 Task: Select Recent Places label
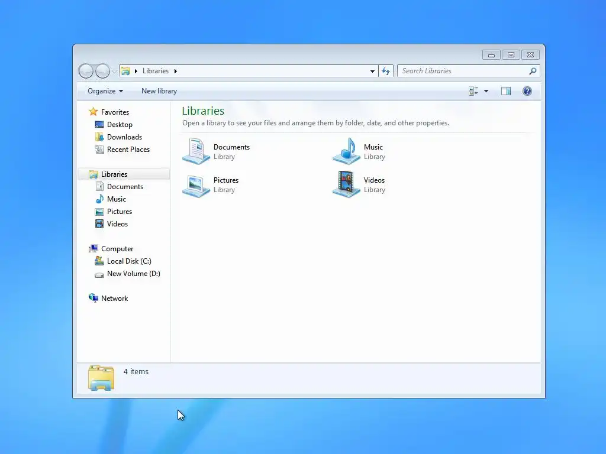click(128, 150)
